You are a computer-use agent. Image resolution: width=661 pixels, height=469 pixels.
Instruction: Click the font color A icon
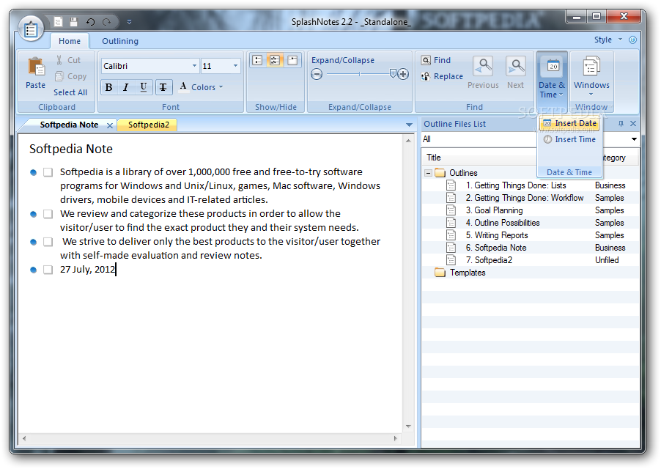point(183,86)
